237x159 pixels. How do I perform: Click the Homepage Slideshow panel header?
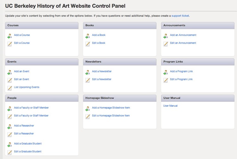(120, 98)
